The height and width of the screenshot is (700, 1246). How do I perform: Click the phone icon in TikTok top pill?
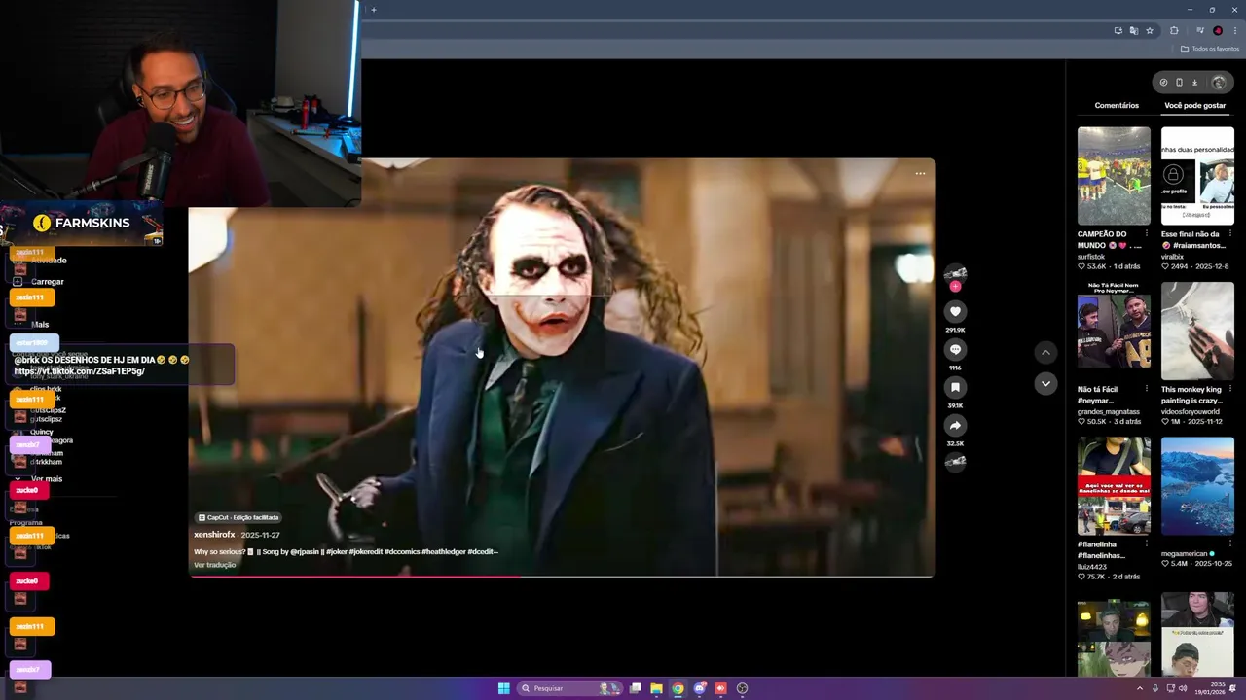tap(1179, 83)
